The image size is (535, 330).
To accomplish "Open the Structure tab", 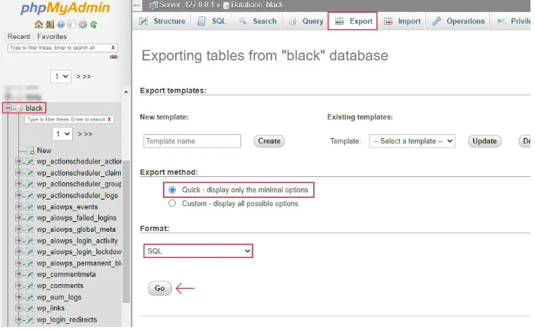I will pyautogui.click(x=162, y=21).
